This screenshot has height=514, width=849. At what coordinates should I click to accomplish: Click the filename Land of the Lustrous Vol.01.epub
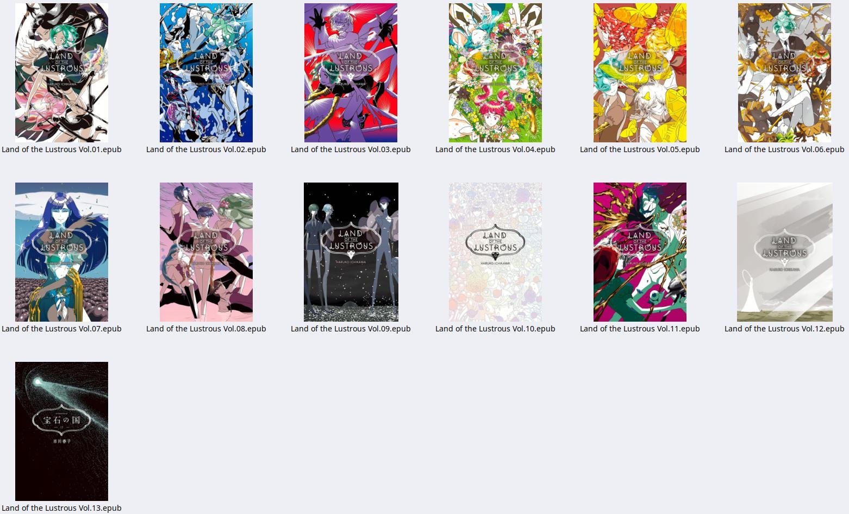(x=61, y=149)
